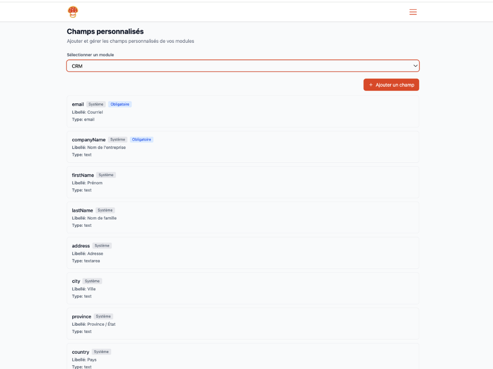493x369 pixels.
Task: Select the email field card
Action: (x=242, y=111)
